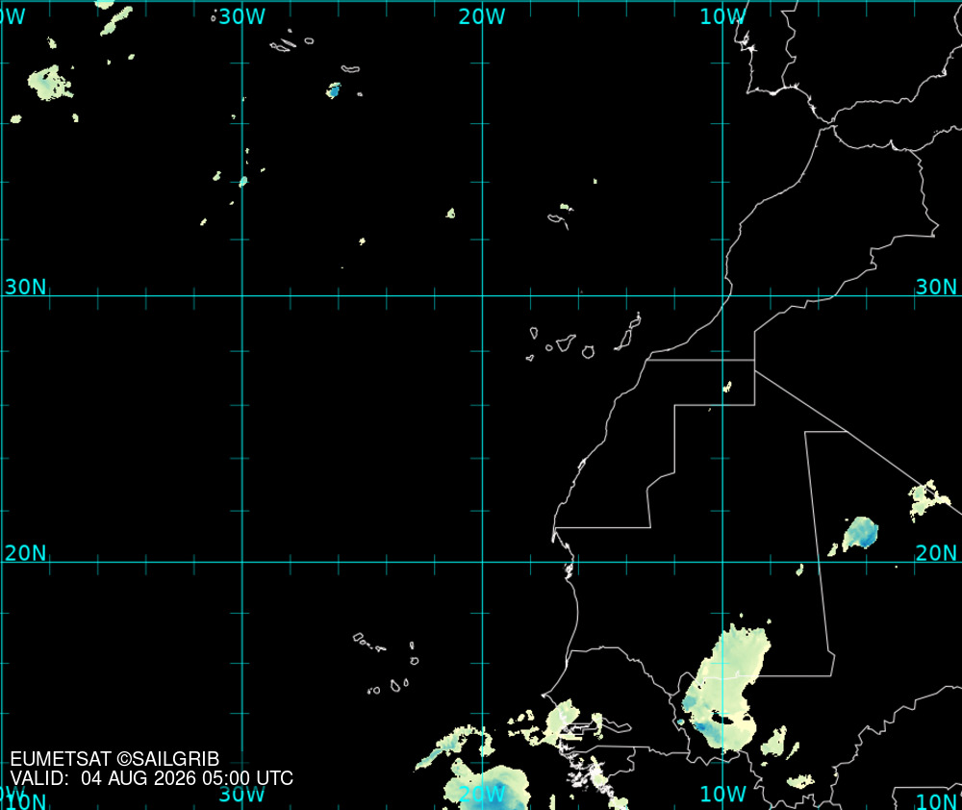Click the VALID 04 AUG 2026 timestamp

[152, 778]
